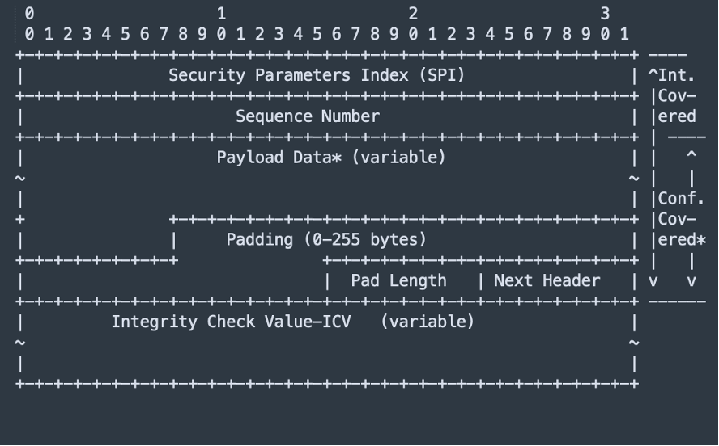Click the Sequence Number field text

pyautogui.click(x=307, y=116)
